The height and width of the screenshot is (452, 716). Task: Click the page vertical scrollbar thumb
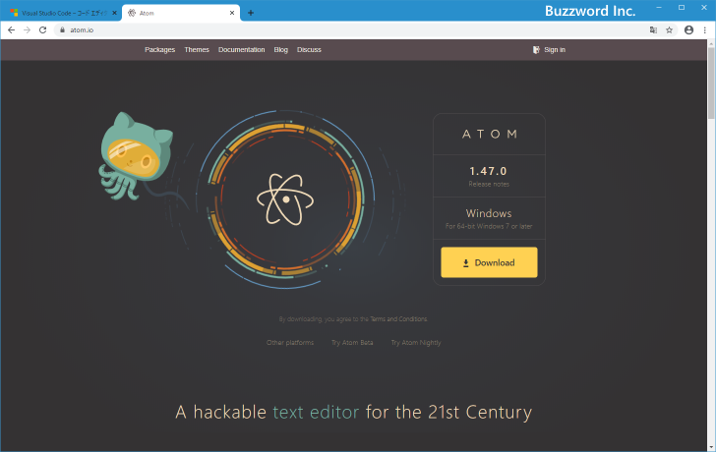pos(711,83)
